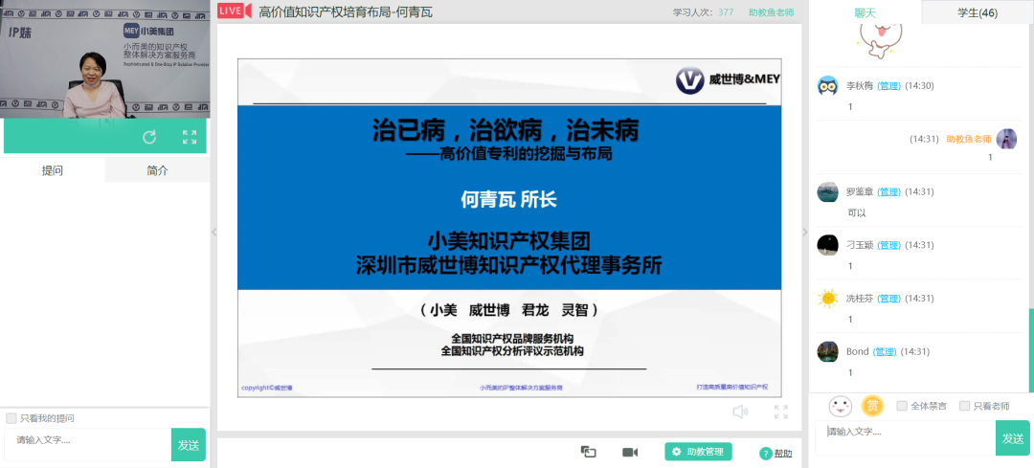This screenshot has width=1034, height=468.
Task: Switch to the 聊天 chat tab
Action: pyautogui.click(x=865, y=11)
